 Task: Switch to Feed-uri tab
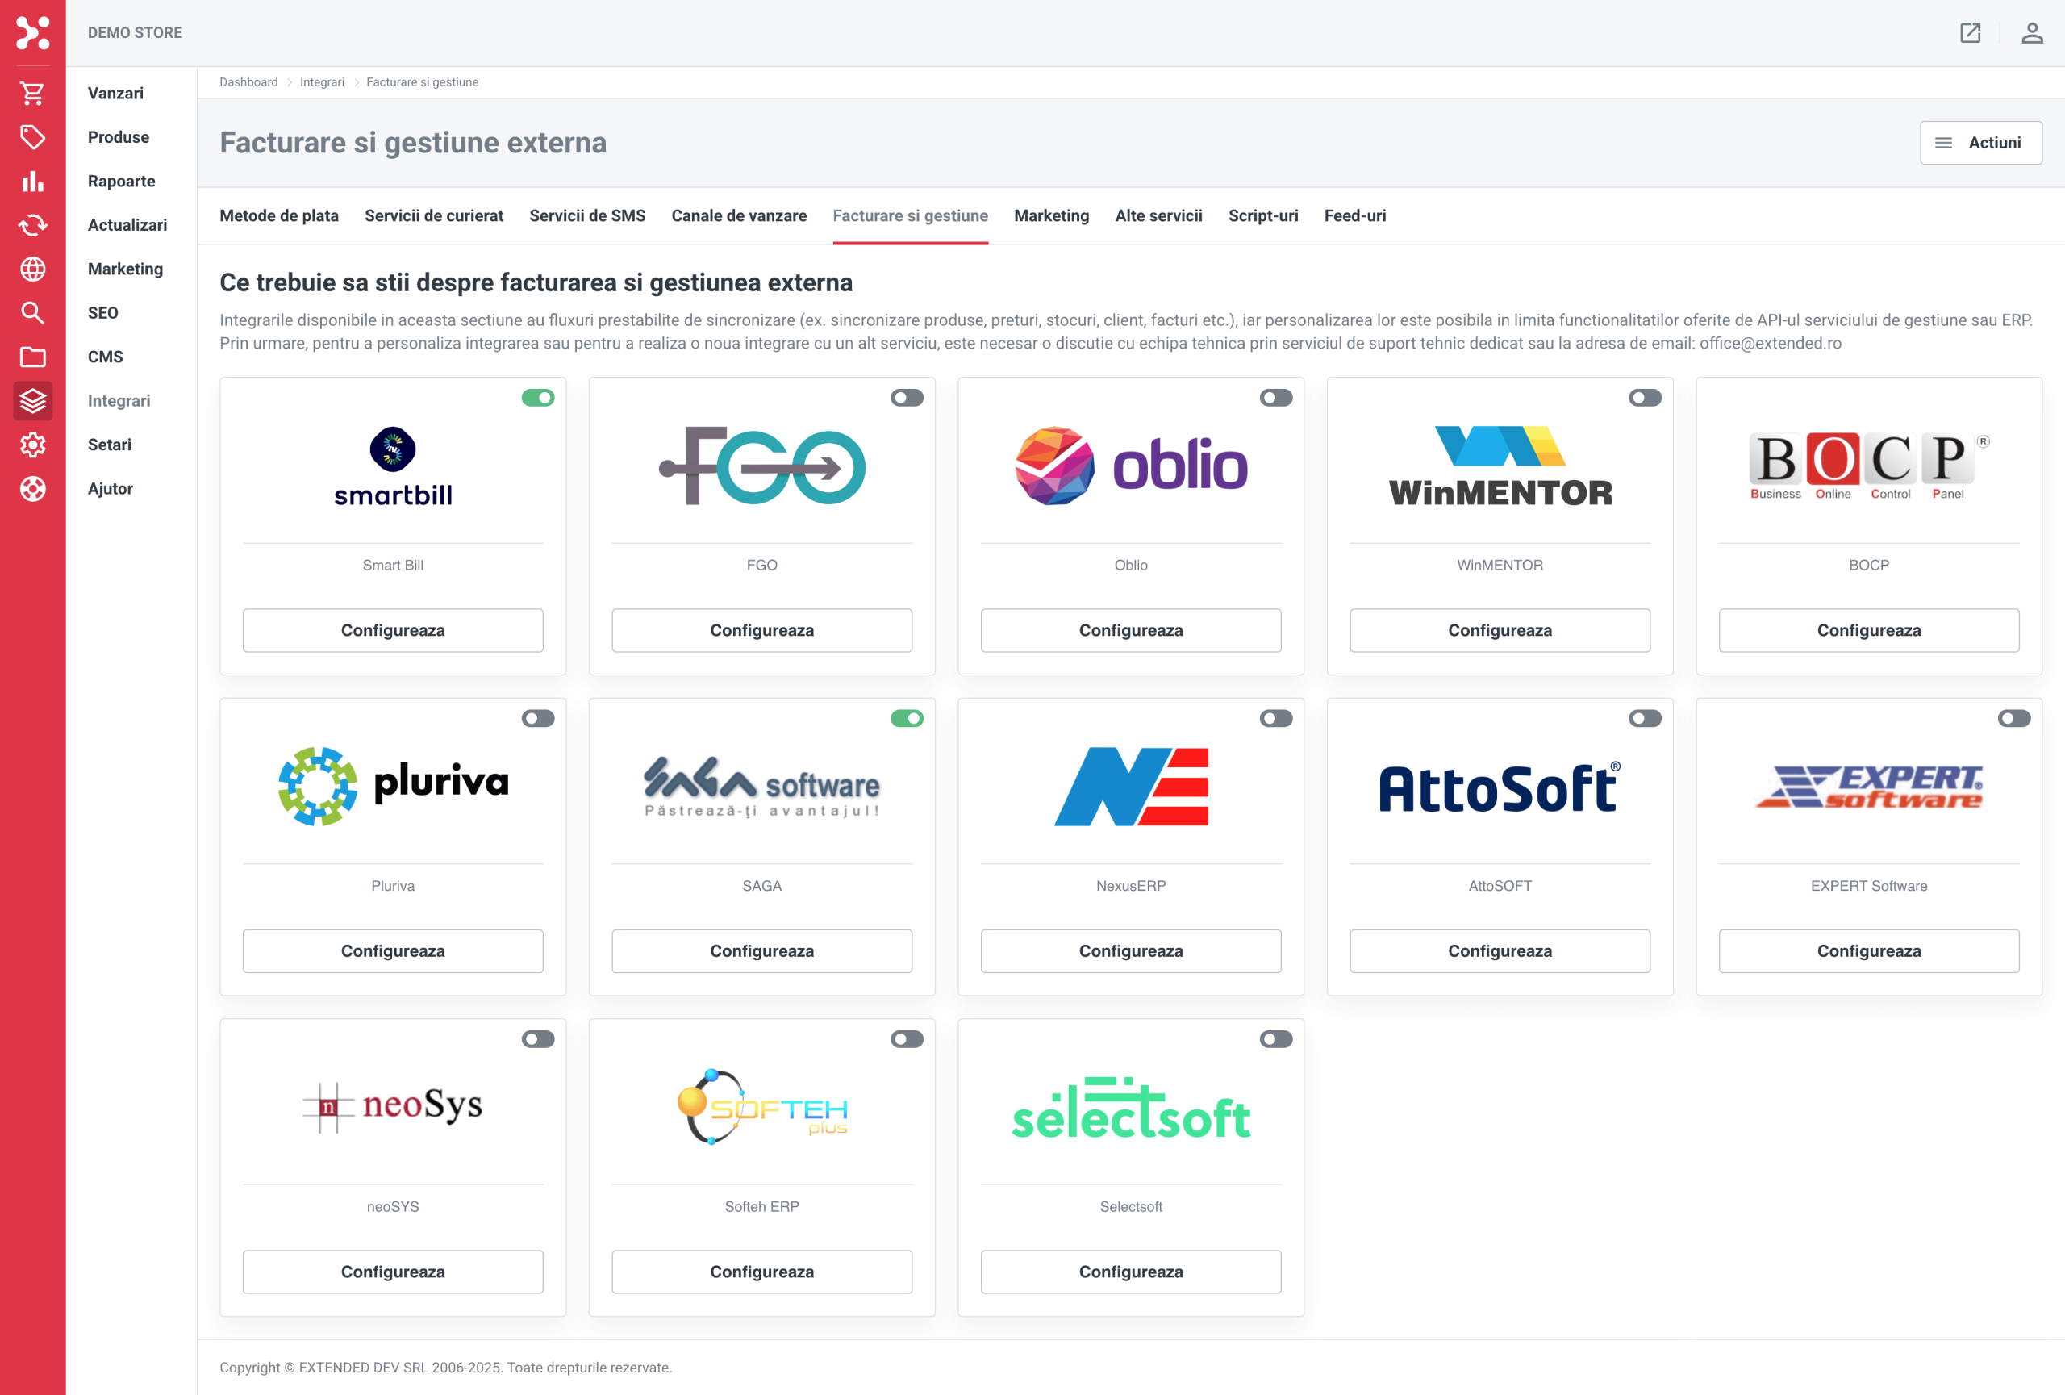[1354, 216]
